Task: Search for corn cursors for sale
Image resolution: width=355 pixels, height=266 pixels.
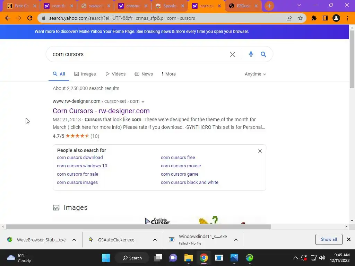Action: coord(77,174)
